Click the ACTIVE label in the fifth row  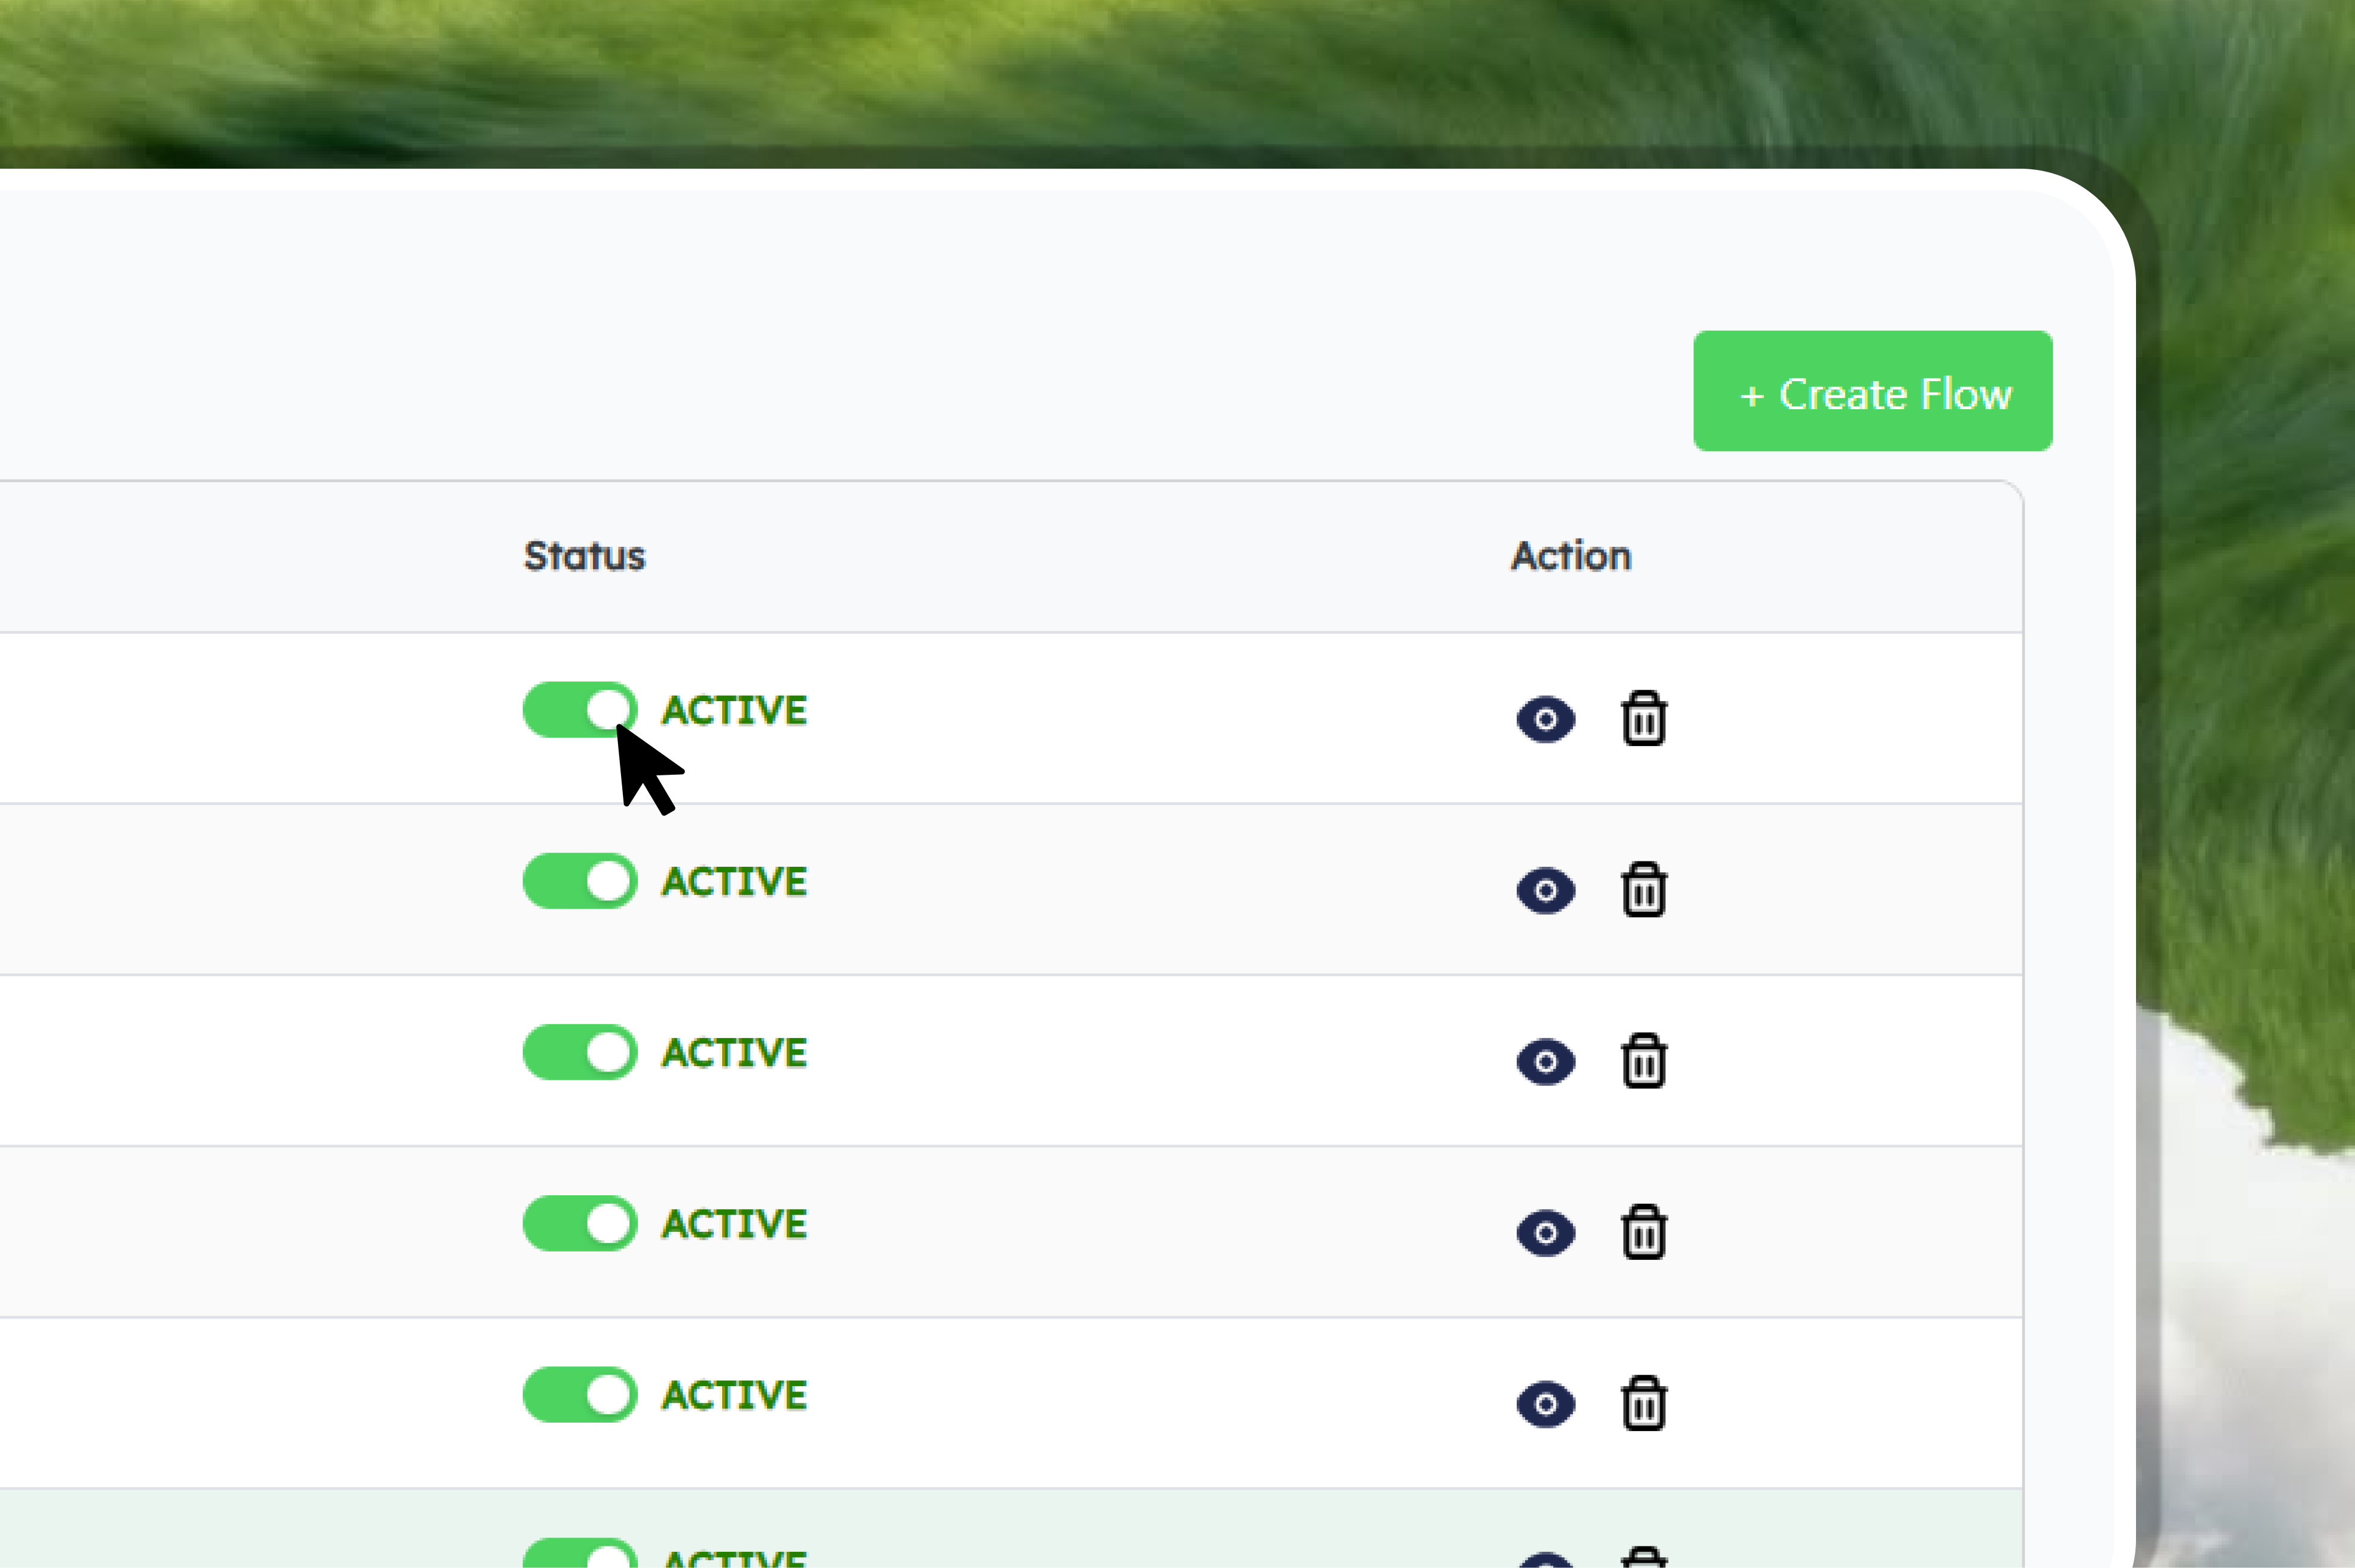tap(734, 1394)
